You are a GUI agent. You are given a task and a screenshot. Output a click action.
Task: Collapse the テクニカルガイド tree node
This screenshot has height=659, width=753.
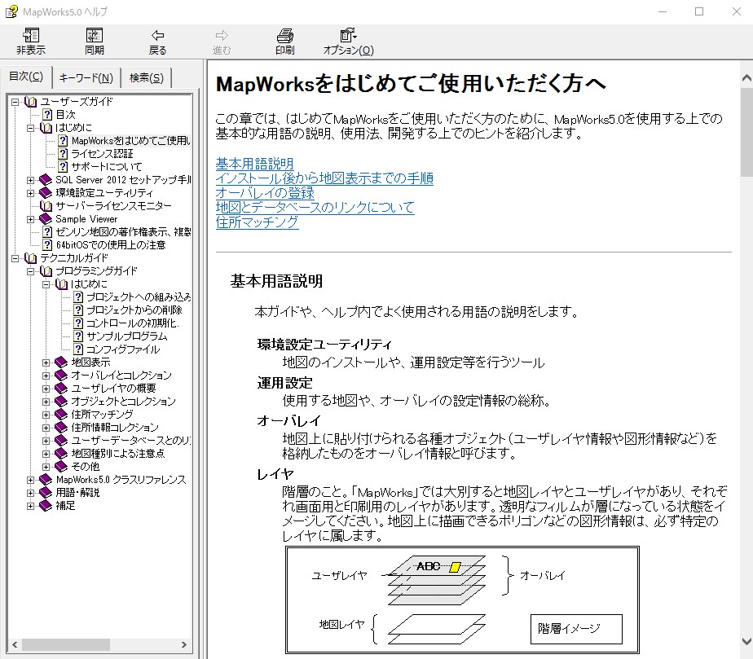click(x=15, y=258)
